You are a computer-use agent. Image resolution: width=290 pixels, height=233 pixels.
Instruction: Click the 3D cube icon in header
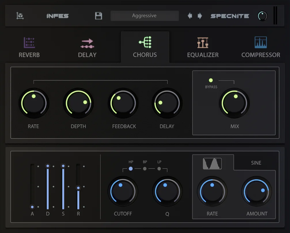(x=20, y=16)
